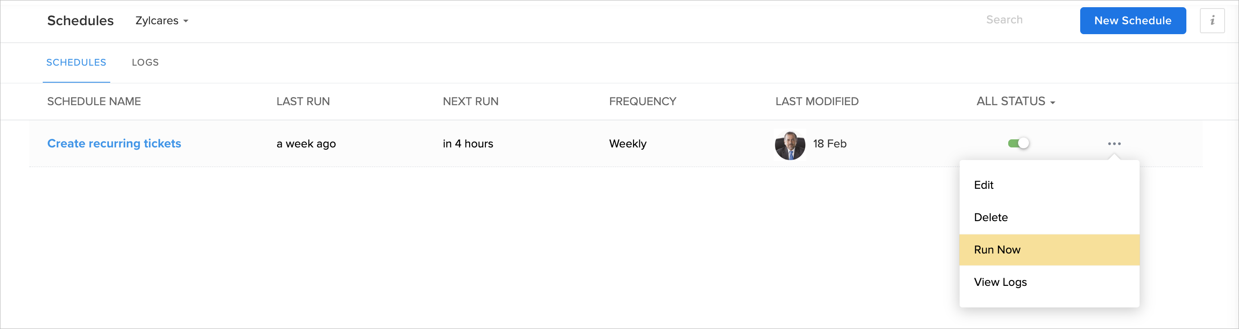Screen dimensions: 1239x329
Task: Click the user avatar beside 18 Feb
Action: (x=790, y=145)
